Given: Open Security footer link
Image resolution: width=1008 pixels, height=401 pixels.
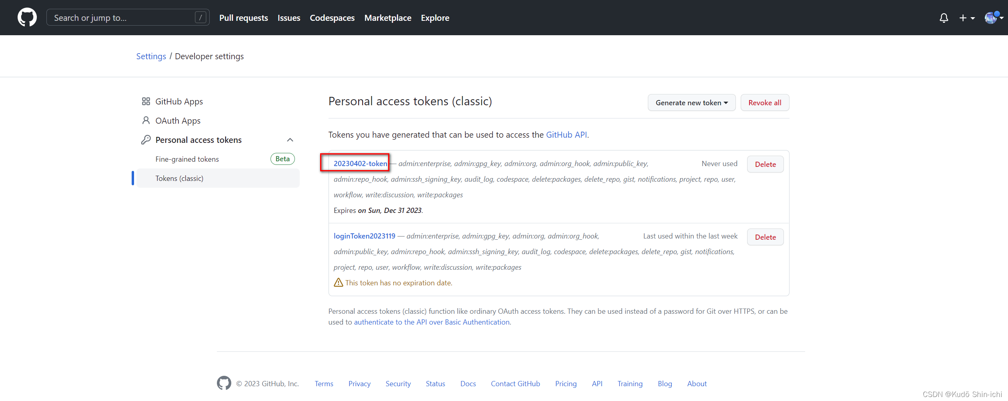Looking at the screenshot, I should pyautogui.click(x=398, y=384).
